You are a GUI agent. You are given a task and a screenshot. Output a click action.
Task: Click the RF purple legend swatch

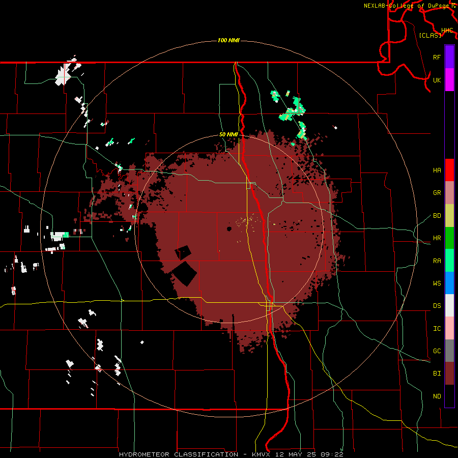449,56
